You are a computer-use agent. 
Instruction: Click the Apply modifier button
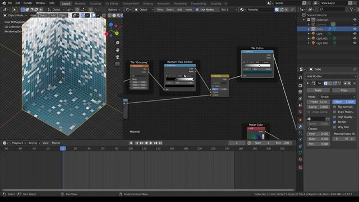318,90
